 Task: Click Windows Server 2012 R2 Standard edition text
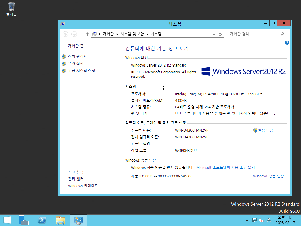[x=159, y=65]
